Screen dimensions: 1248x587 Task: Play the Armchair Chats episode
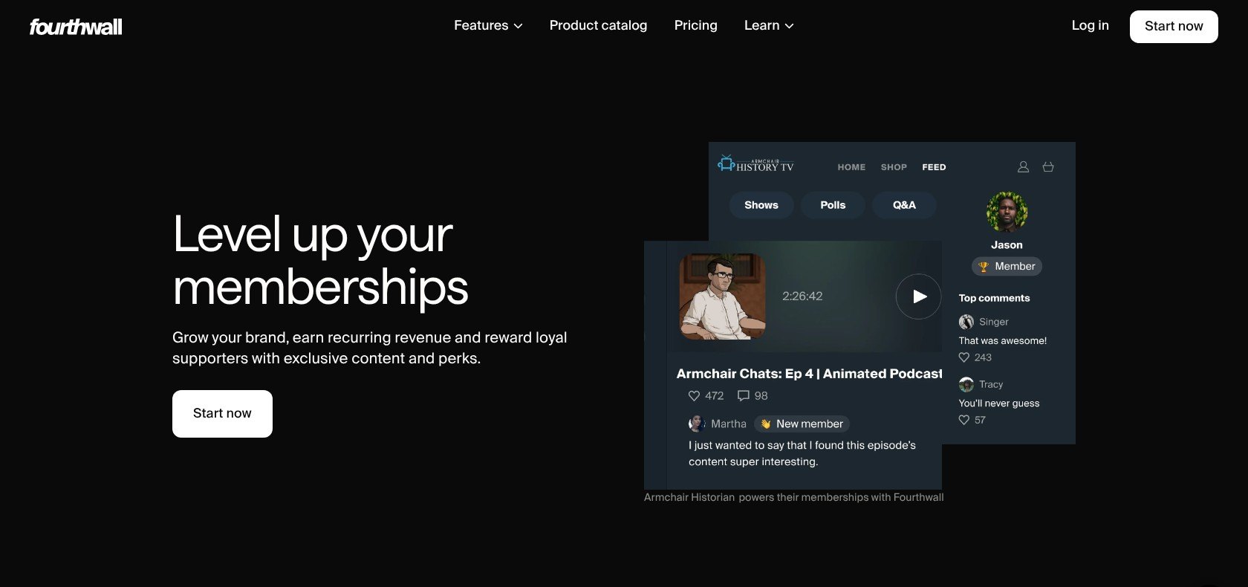coord(919,296)
